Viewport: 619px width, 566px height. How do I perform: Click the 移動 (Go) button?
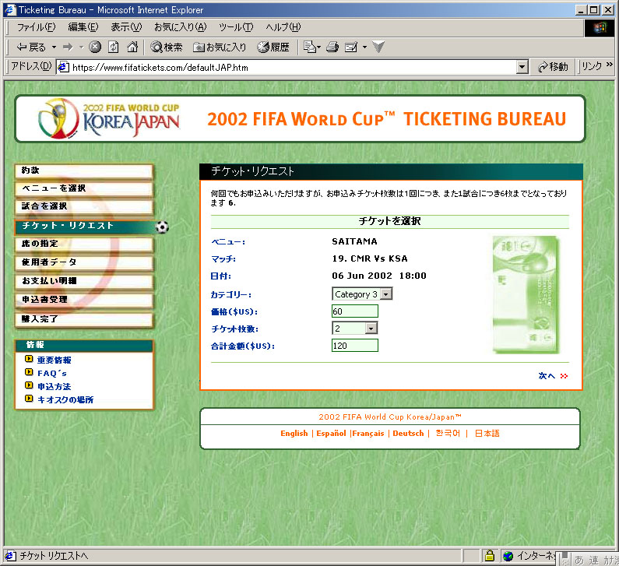point(553,67)
